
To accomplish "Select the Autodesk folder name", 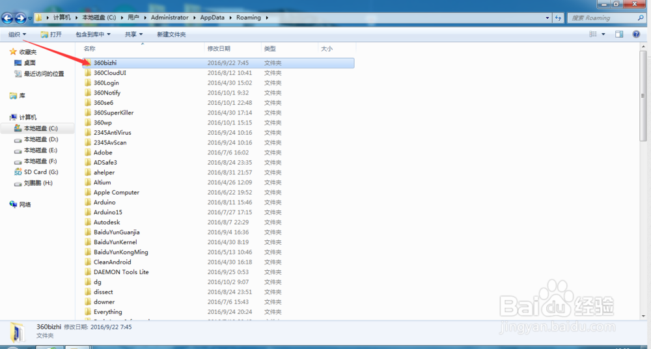I will 107,222.
